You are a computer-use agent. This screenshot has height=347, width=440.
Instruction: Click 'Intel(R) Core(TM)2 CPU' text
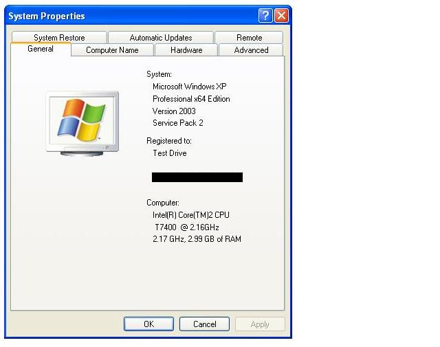(191, 215)
